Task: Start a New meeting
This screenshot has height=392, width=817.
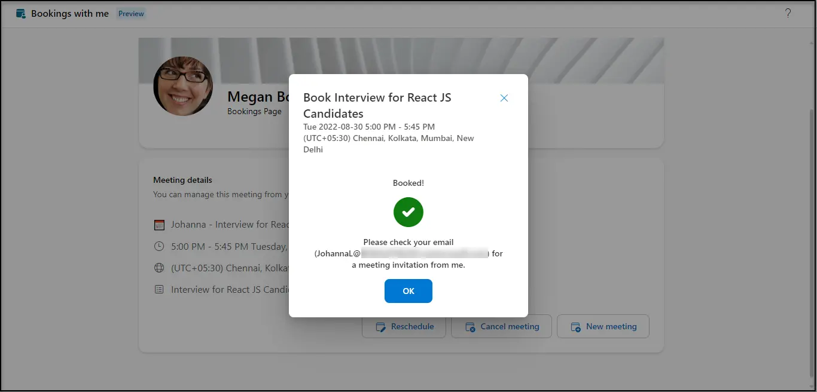Action: click(603, 326)
